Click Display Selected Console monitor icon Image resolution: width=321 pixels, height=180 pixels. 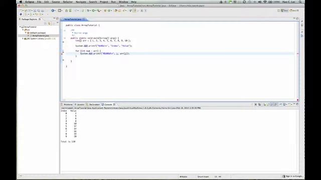(x=284, y=104)
